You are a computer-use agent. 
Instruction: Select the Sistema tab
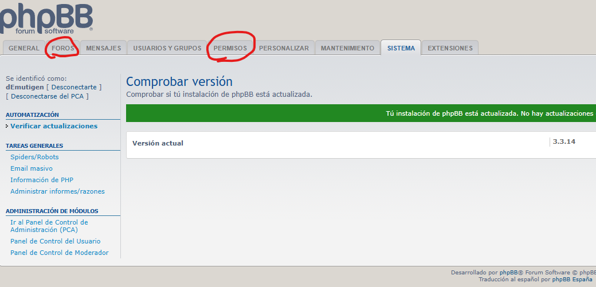click(x=401, y=48)
